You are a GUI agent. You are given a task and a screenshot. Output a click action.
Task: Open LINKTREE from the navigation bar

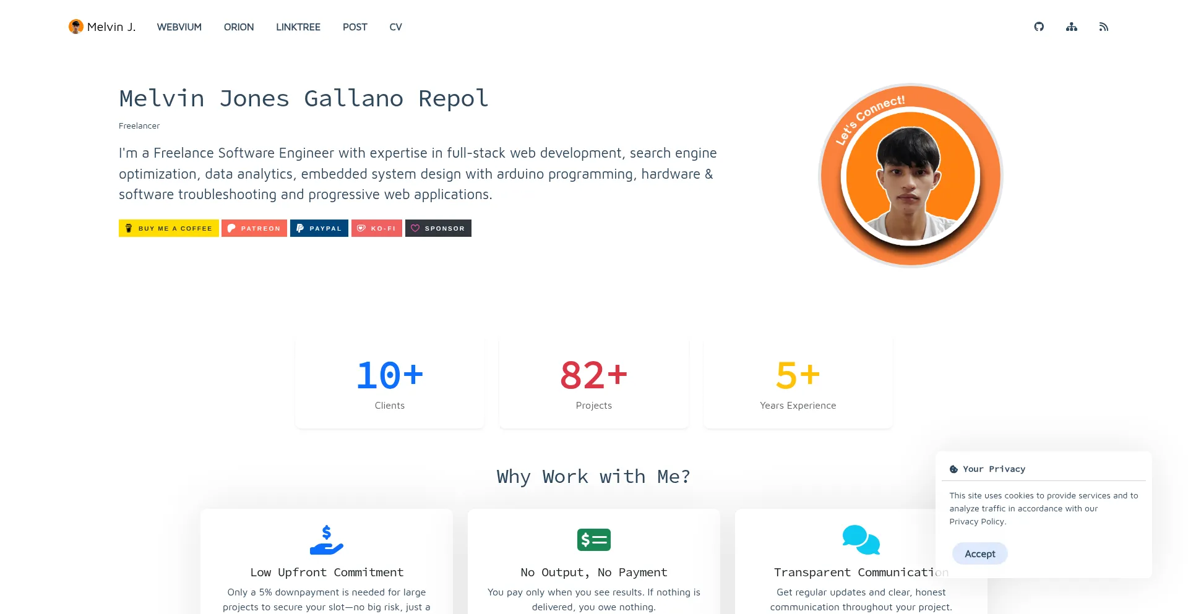298,27
